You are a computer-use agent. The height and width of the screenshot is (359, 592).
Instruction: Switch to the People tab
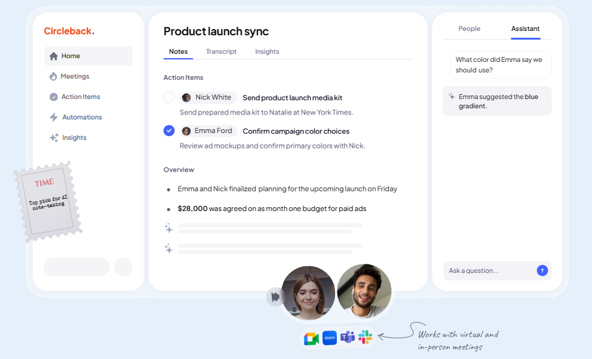pos(469,28)
